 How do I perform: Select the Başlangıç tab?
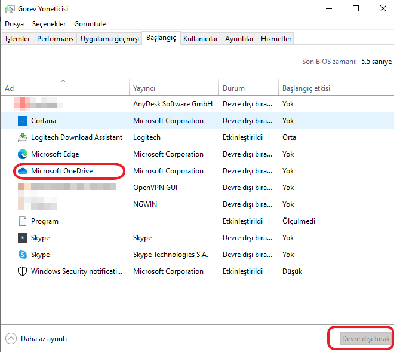pos(161,38)
